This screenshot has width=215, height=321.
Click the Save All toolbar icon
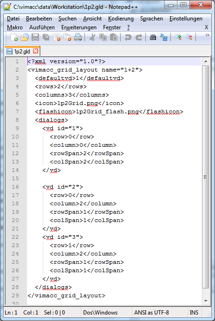click(x=46, y=38)
